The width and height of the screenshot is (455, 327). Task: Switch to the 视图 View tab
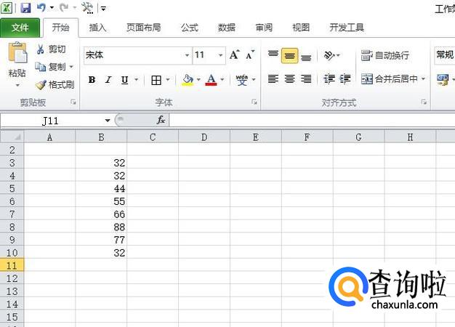click(301, 28)
